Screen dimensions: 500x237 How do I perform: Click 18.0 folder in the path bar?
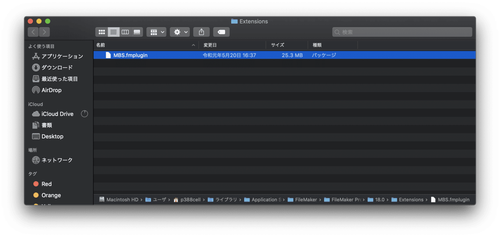(376, 200)
